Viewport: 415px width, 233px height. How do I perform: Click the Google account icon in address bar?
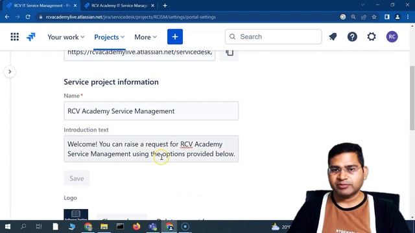pos(343,17)
